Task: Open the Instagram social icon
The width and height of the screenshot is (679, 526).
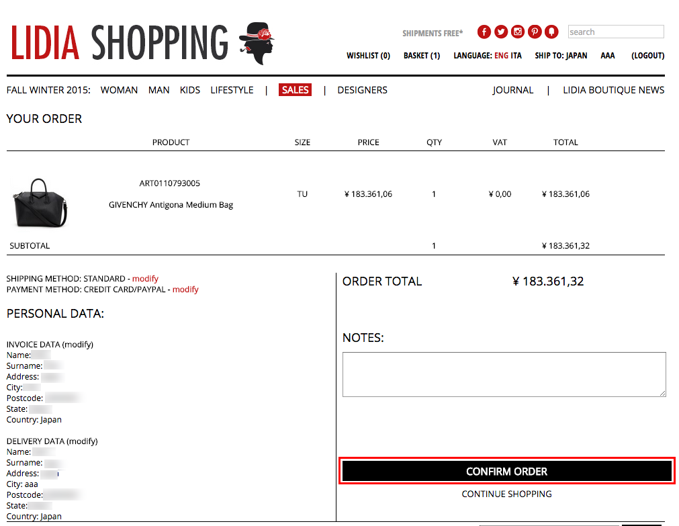Action: 518,32
